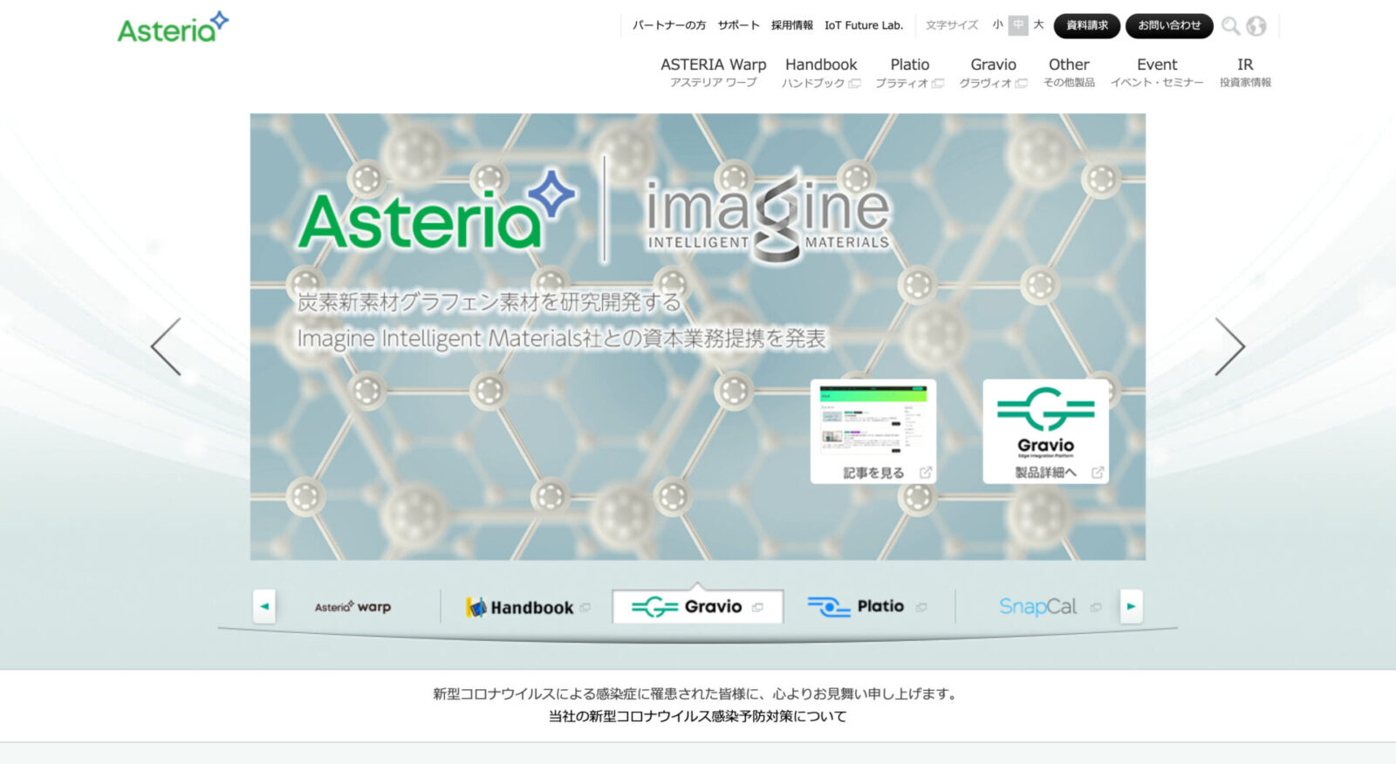The image size is (1396, 764).
Task: Open the IR investor information menu
Action: pyautogui.click(x=1245, y=72)
